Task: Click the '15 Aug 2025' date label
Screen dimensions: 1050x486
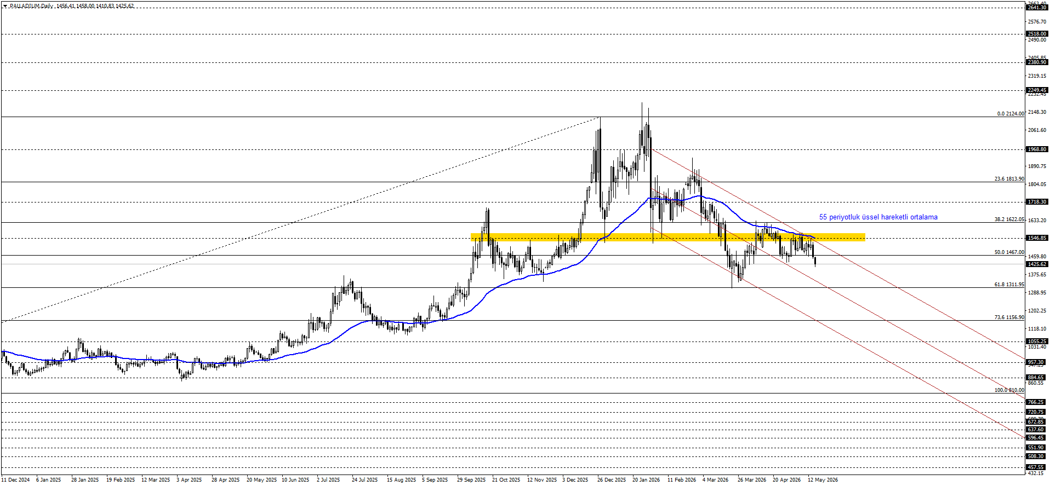Action: point(402,480)
